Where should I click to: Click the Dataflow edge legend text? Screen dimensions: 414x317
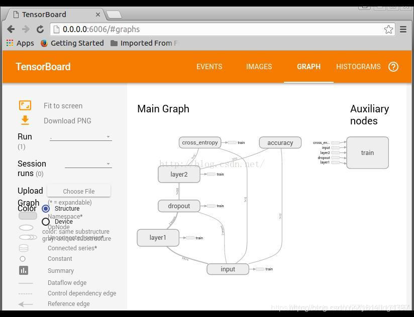67,283
